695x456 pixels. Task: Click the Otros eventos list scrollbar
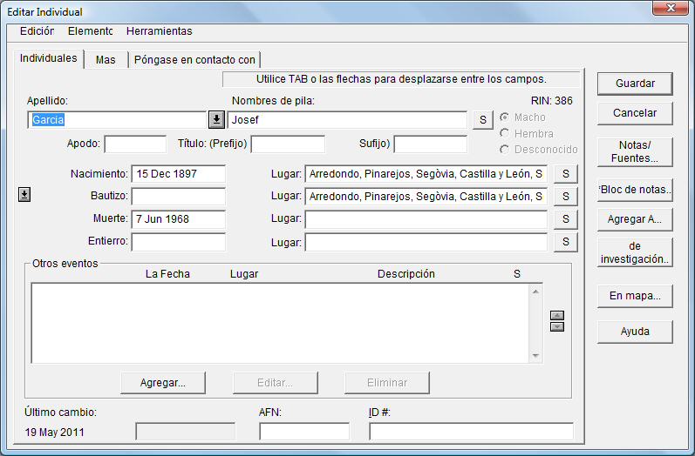535,323
